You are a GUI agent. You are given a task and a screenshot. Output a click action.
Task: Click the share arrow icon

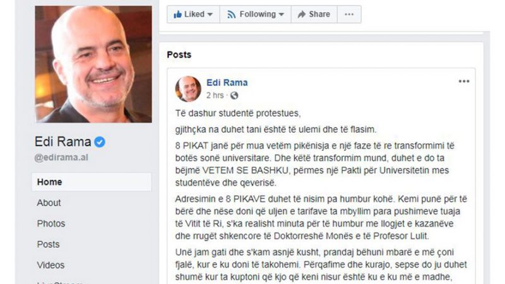302,15
